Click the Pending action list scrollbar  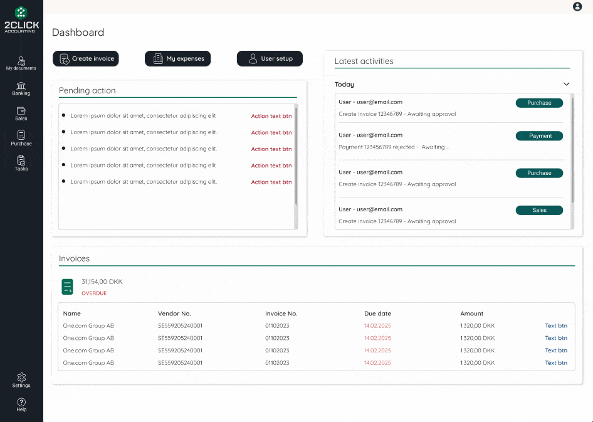coord(296,157)
